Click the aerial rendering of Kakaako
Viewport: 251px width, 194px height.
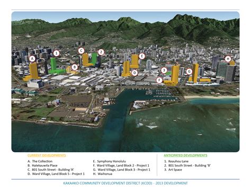tap(125, 82)
